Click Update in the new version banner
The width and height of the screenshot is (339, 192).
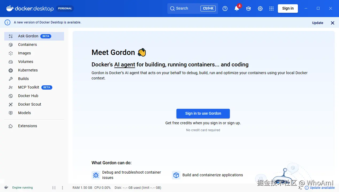click(x=317, y=23)
